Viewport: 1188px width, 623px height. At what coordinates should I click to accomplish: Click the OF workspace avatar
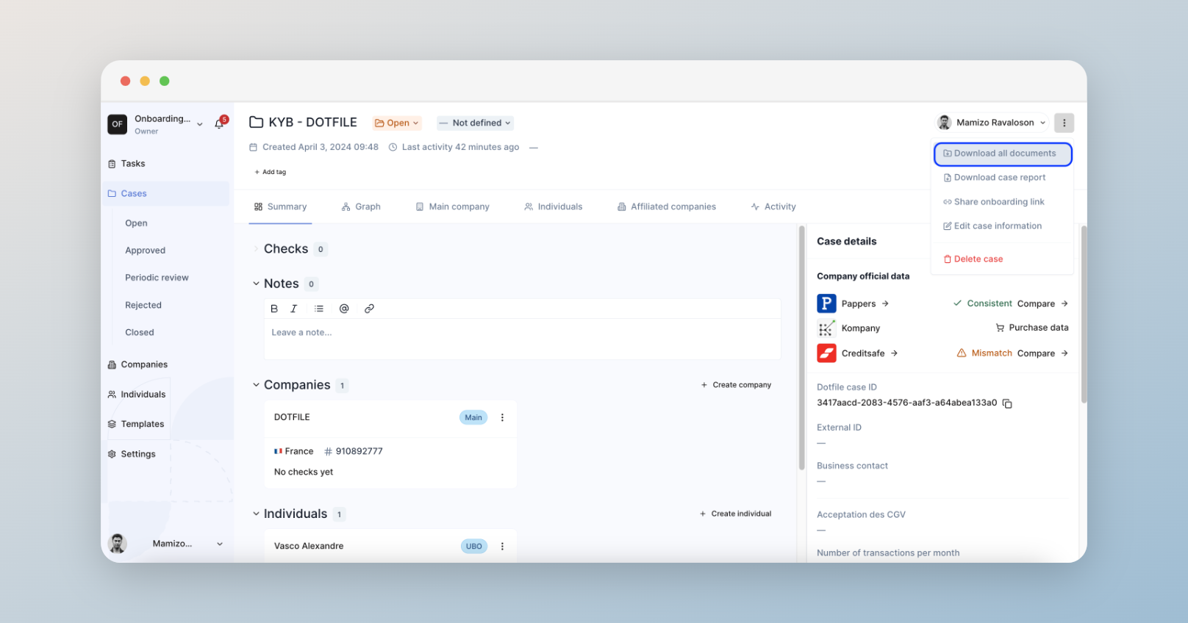tap(118, 124)
